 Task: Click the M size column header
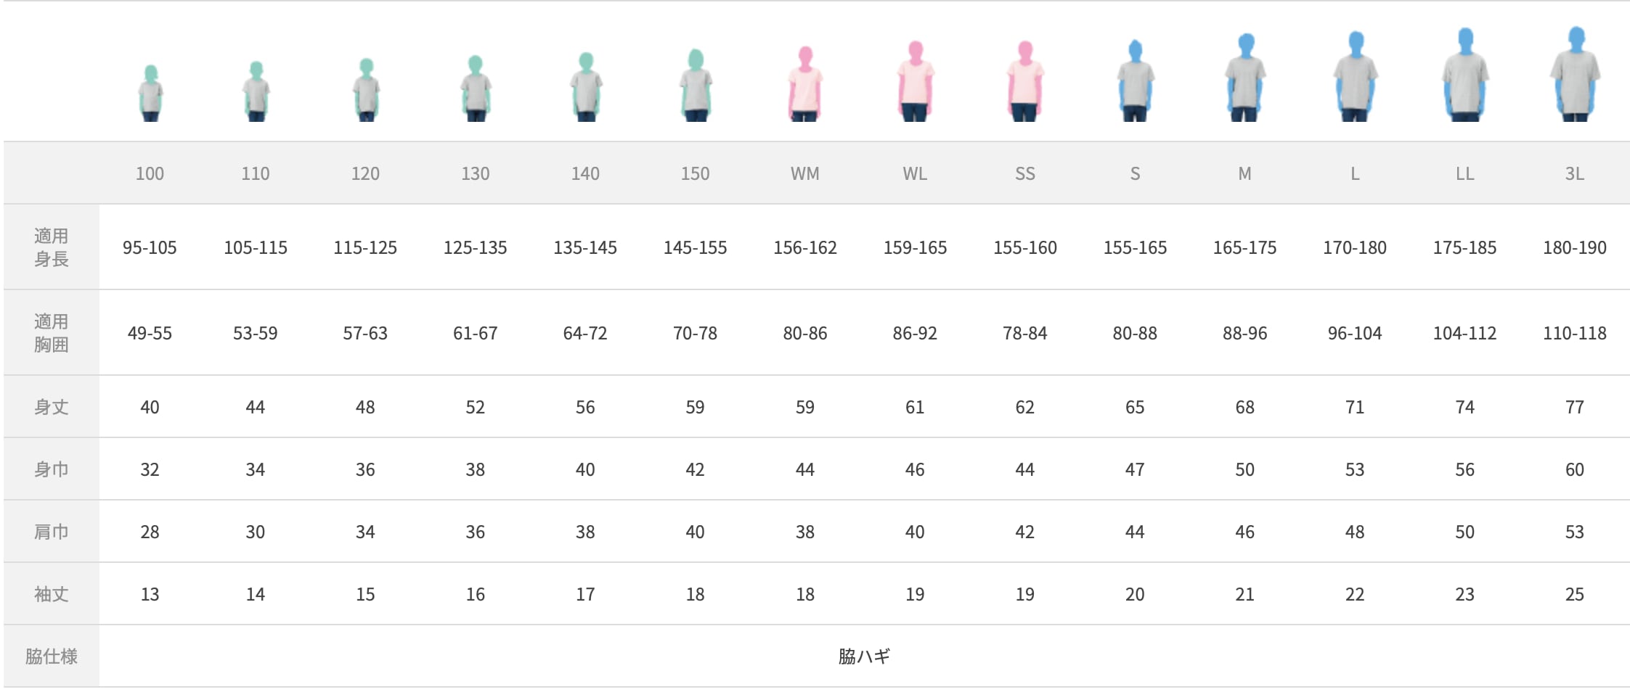pyautogui.click(x=1244, y=173)
